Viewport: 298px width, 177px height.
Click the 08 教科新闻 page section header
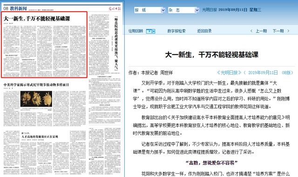coord(15,8)
